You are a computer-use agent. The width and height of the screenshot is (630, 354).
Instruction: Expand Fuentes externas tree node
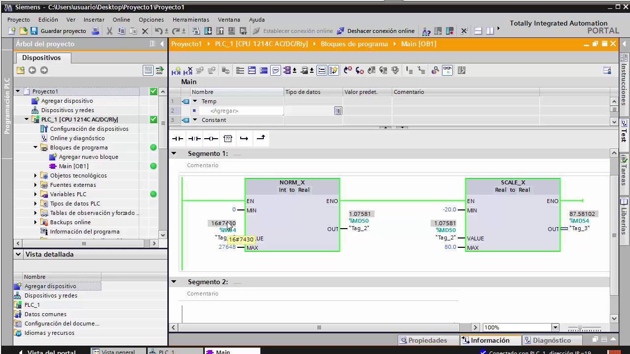point(35,185)
